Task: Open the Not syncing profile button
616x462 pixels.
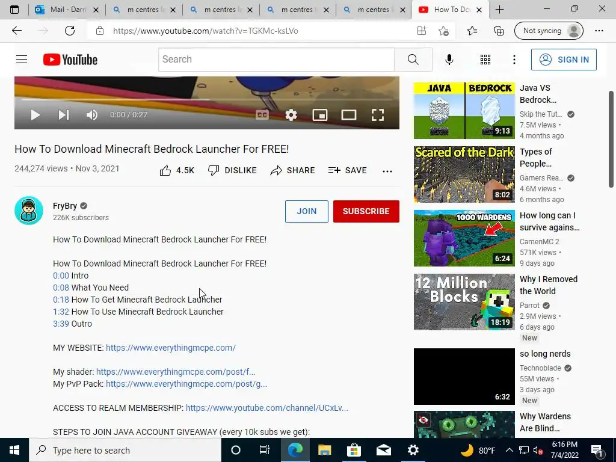Action: tap(549, 31)
